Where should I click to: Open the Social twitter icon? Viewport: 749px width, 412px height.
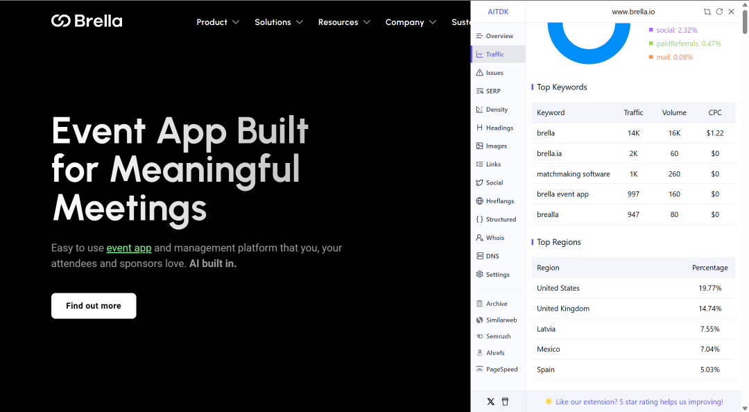[x=480, y=182]
